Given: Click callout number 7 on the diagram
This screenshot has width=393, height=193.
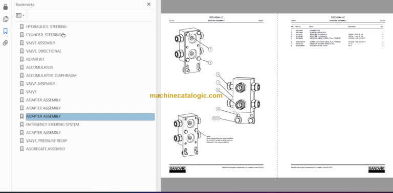Looking at the screenshot, I should pyautogui.click(x=210, y=49).
